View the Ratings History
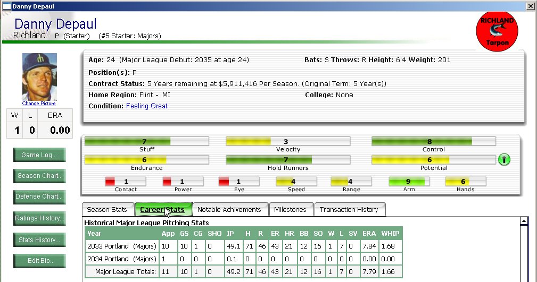The image size is (537, 282). pyautogui.click(x=39, y=218)
